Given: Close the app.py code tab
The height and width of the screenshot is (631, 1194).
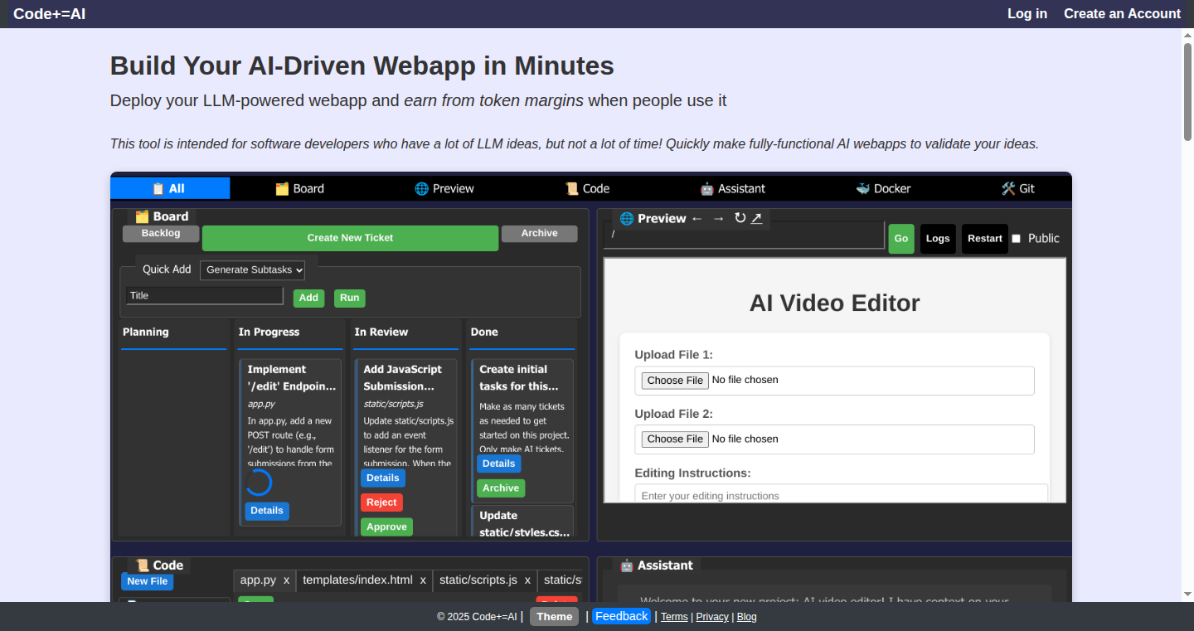Looking at the screenshot, I should 286,580.
